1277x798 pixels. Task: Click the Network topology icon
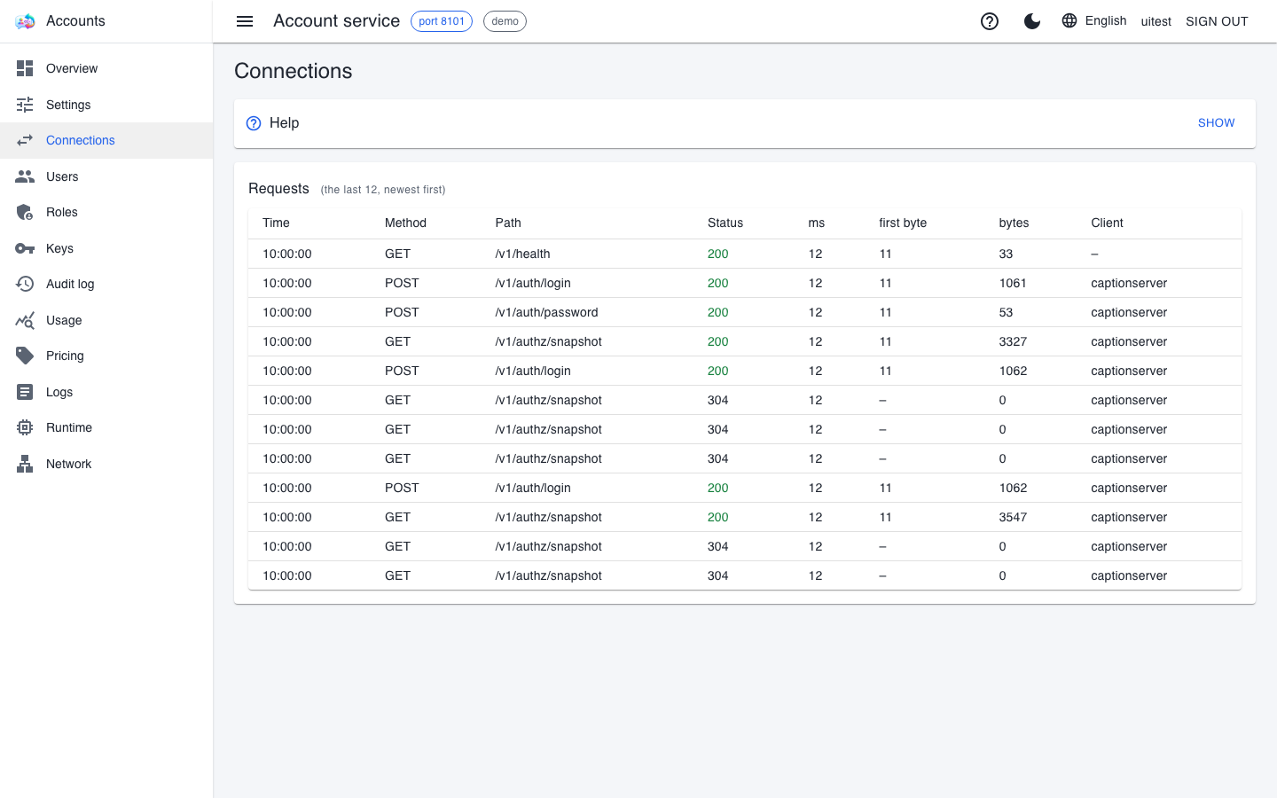pos(25,464)
